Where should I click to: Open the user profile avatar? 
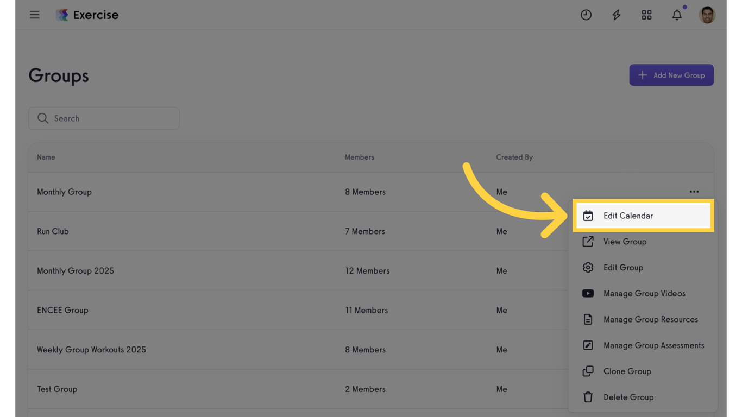(x=707, y=15)
